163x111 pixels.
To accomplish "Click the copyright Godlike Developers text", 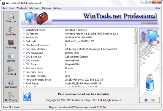I will pos(84,100).
